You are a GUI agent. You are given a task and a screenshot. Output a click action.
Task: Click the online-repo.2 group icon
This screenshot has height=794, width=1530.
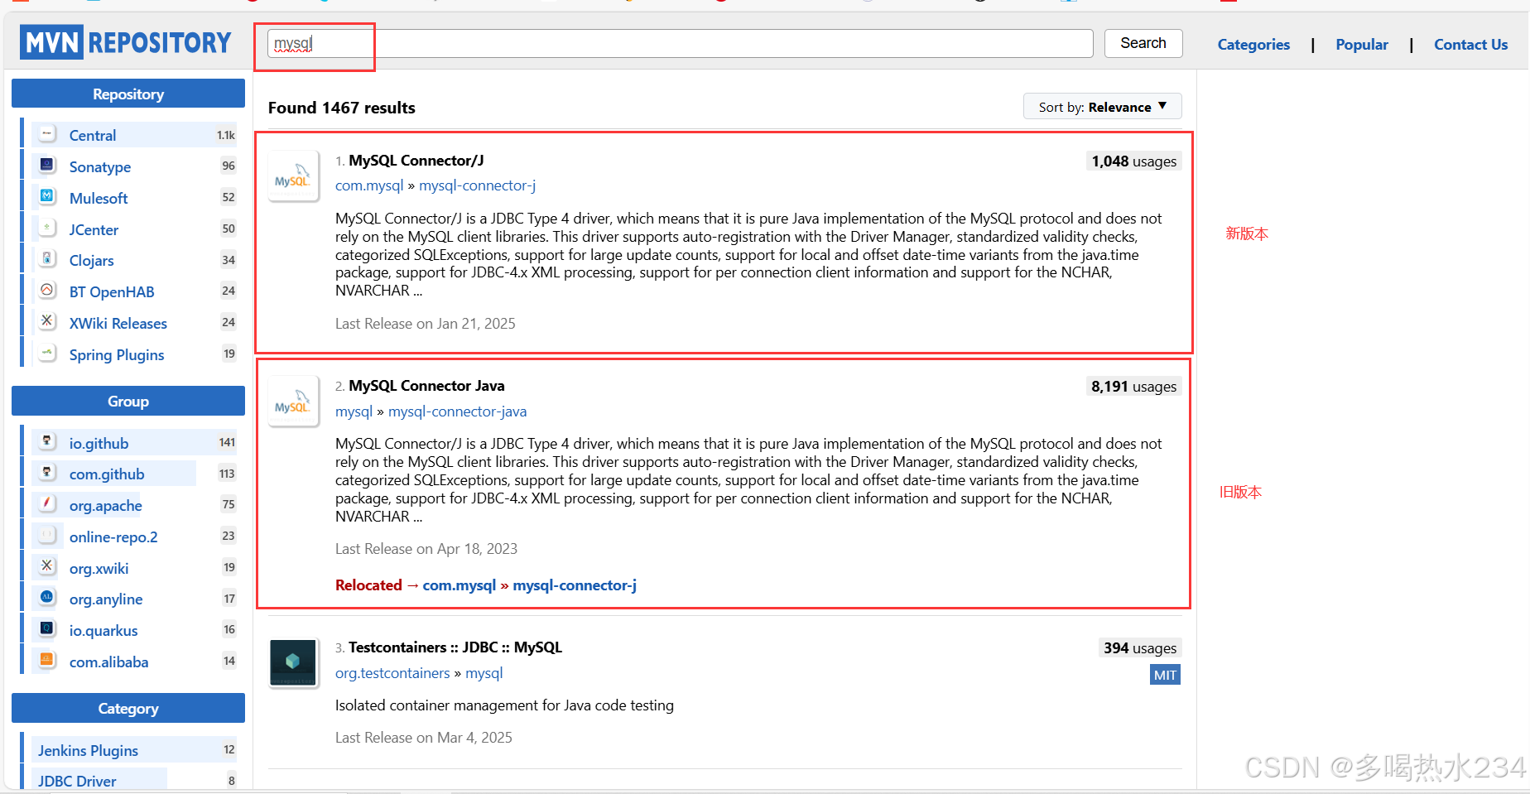pos(47,536)
